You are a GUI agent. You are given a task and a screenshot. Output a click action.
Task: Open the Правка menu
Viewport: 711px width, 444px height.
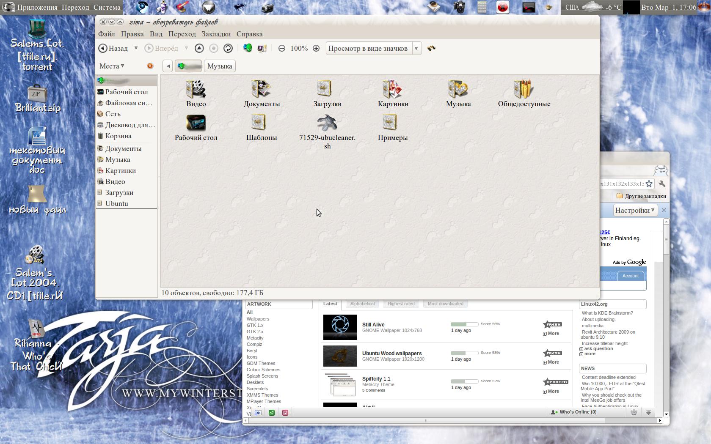[132, 34]
